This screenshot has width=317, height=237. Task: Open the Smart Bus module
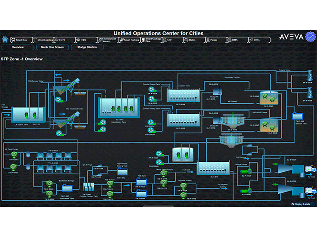coord(21,40)
